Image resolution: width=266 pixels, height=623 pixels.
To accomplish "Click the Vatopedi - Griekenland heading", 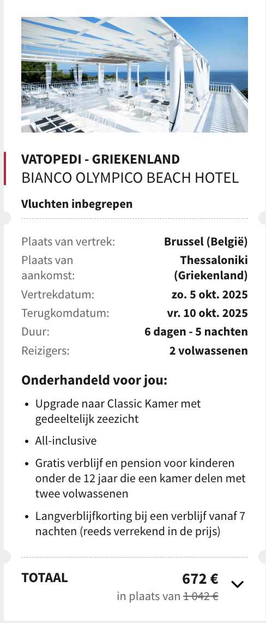I will point(100,159).
